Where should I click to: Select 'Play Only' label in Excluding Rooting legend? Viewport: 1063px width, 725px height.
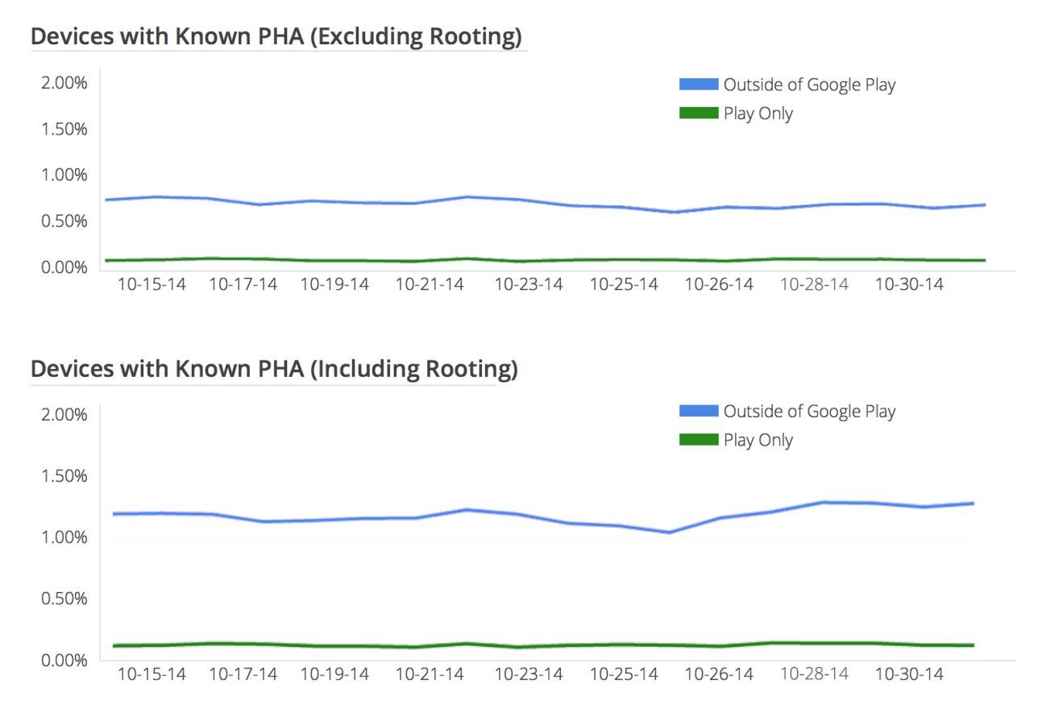point(758,114)
